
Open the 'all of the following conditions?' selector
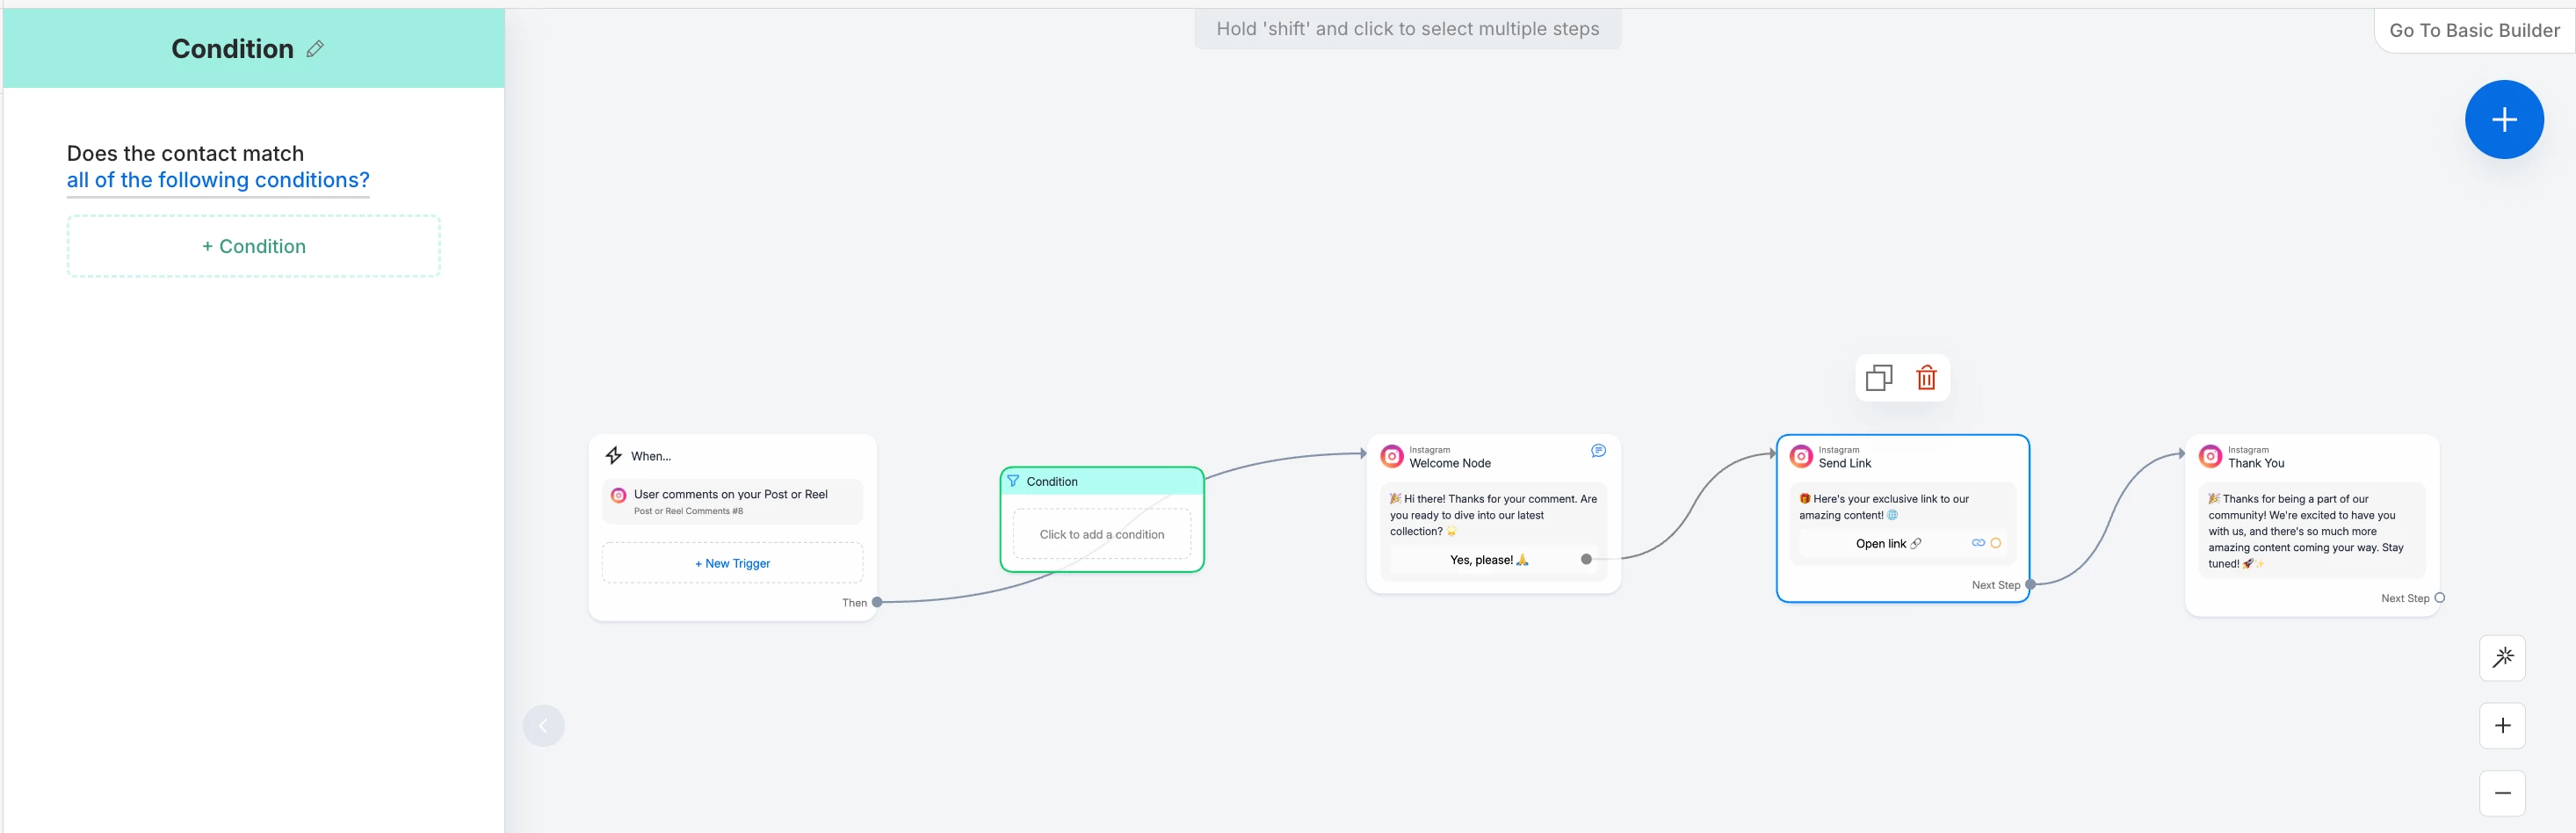[x=218, y=180]
